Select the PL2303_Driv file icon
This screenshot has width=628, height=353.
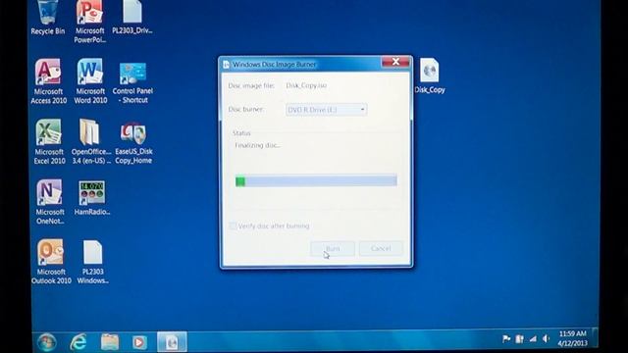click(132, 18)
